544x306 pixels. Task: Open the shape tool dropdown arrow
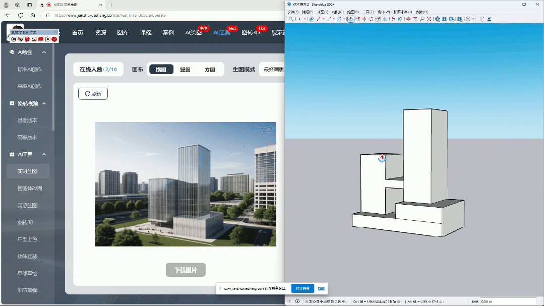tap(344, 19)
